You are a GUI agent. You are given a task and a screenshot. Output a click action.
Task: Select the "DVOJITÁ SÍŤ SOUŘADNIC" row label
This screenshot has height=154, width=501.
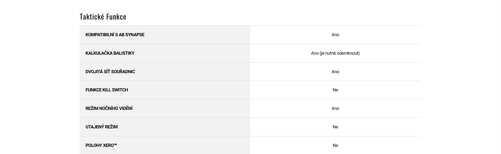point(110,72)
